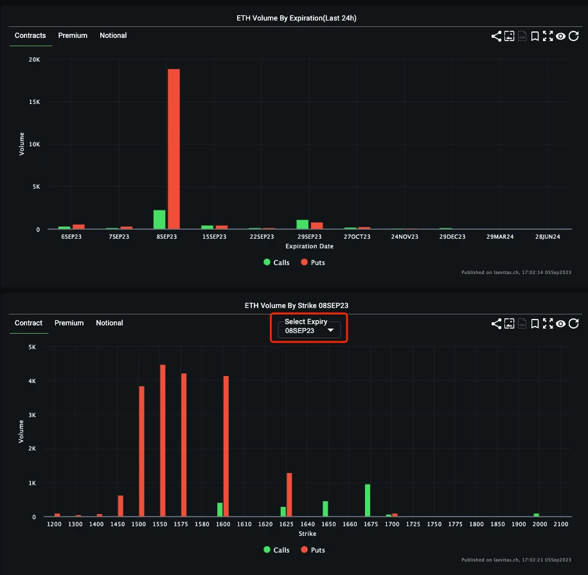Toggle Calls legend in strike chart
Viewport: 588px width, 575px height.
tap(276, 550)
